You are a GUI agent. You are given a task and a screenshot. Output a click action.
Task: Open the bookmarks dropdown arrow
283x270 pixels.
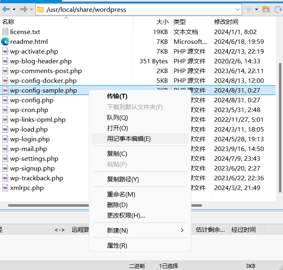tap(257, 9)
